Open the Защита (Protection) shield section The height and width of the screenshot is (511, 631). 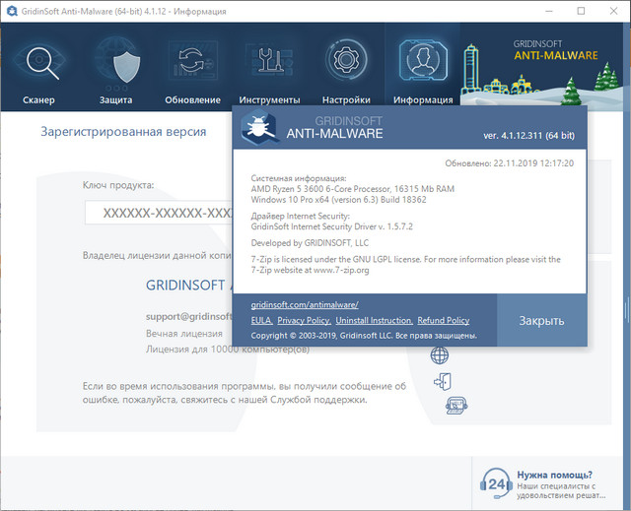[x=116, y=71]
